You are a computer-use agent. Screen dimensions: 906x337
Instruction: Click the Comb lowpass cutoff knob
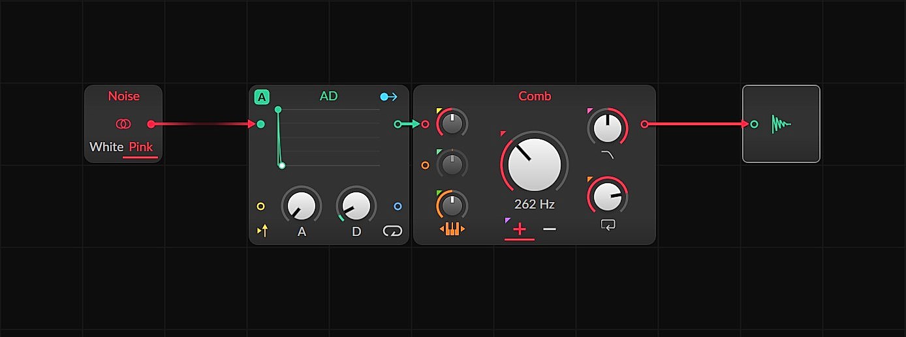(x=608, y=127)
